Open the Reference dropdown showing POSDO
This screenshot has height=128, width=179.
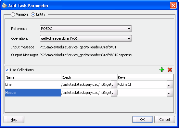86,29
